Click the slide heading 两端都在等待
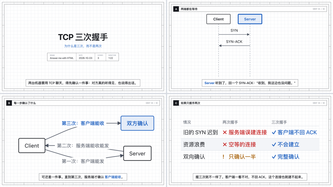This screenshot has height=187, width=333. pos(189,9)
